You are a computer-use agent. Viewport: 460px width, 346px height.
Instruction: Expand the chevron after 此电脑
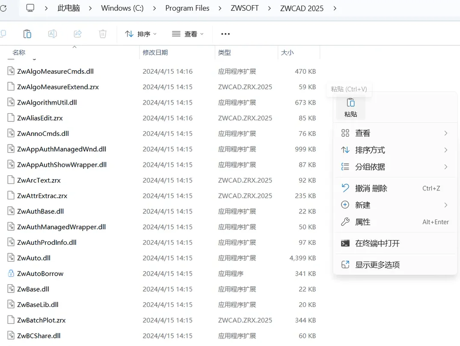(90, 8)
